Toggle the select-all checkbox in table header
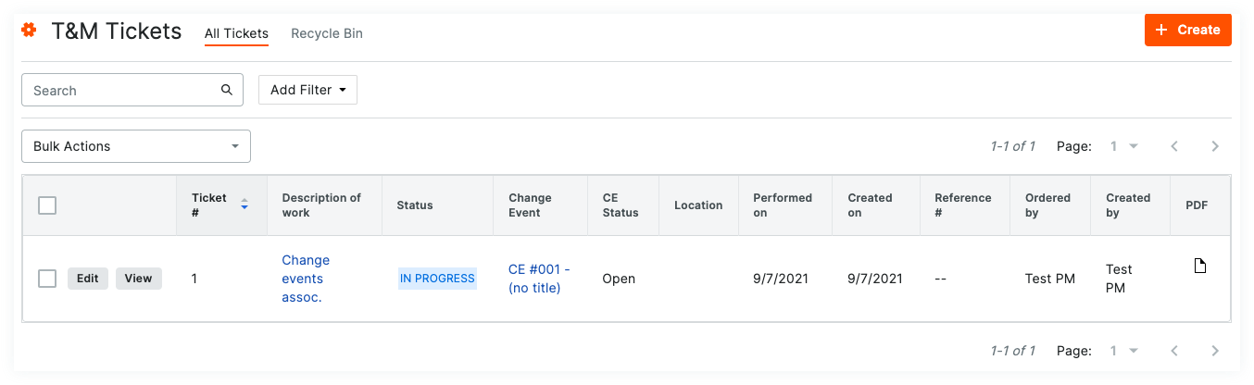The height and width of the screenshot is (385, 1254). pos(47,205)
